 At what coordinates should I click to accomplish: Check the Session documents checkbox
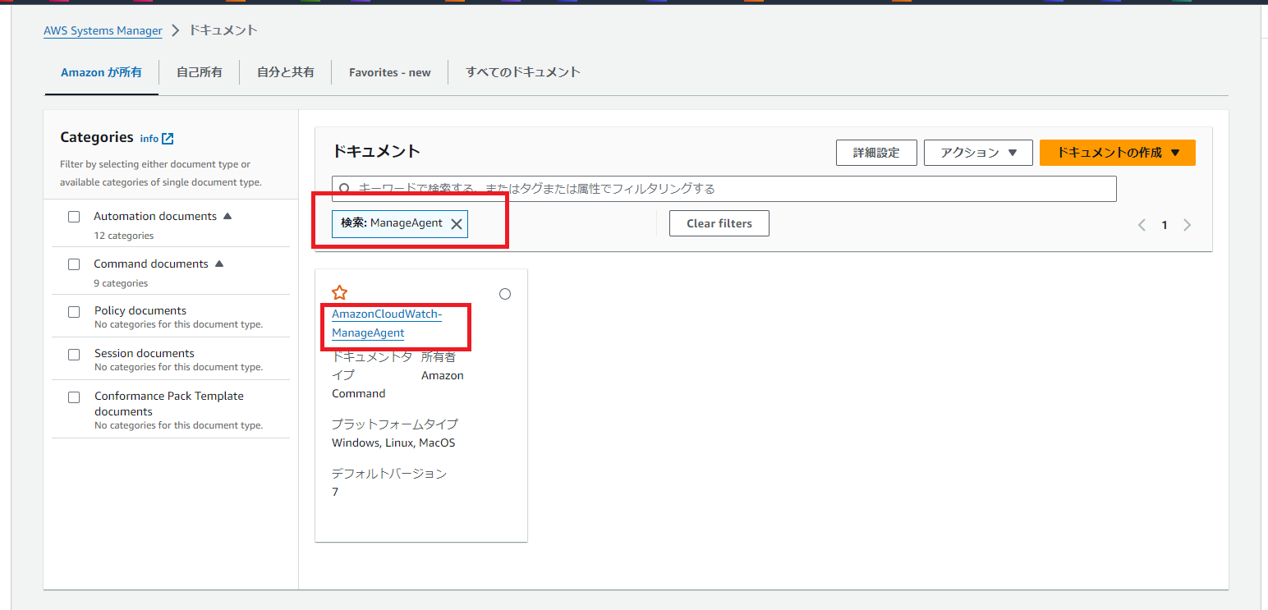coord(74,354)
